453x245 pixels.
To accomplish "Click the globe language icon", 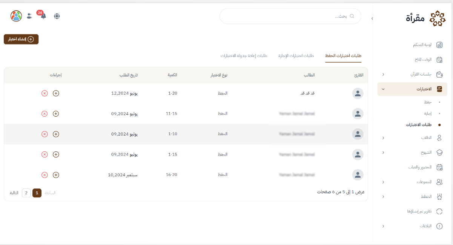I will coord(57,16).
